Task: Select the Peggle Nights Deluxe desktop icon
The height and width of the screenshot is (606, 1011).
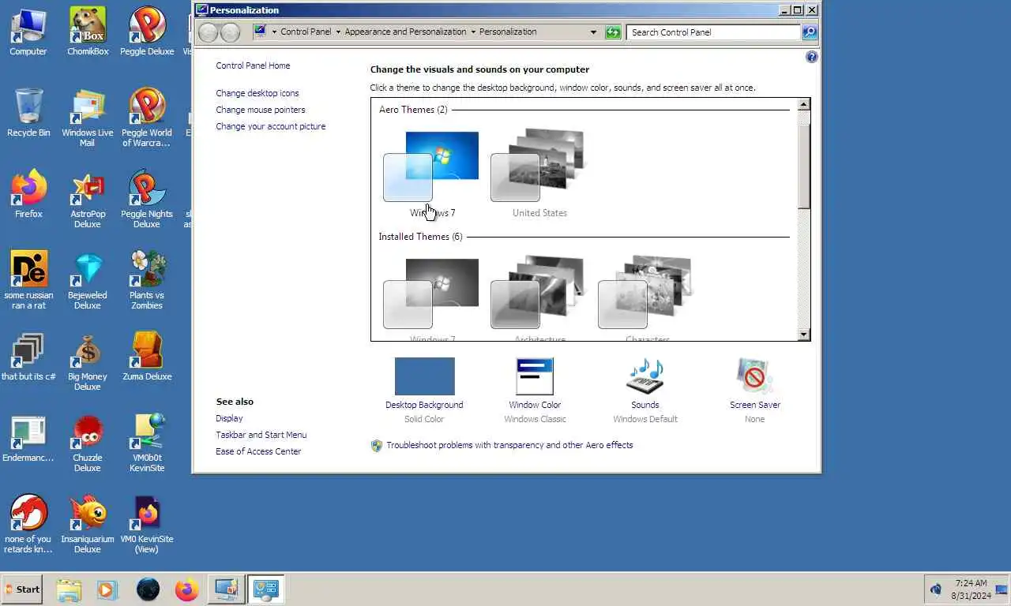Action: click(x=147, y=199)
